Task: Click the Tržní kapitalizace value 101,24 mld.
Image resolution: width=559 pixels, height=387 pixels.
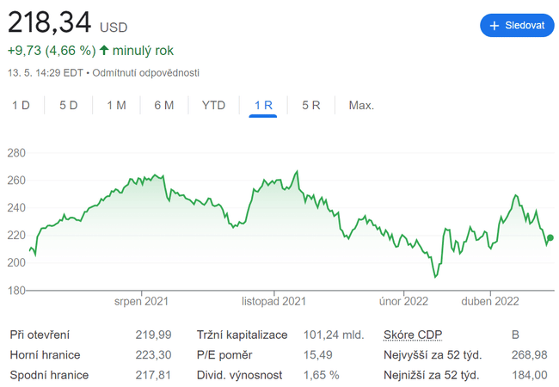Action: coord(334,335)
